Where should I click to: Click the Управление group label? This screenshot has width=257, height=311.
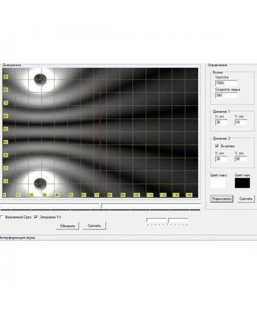click(217, 65)
